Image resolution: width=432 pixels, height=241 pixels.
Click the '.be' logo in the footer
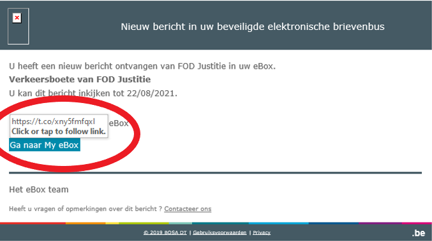[x=419, y=233]
